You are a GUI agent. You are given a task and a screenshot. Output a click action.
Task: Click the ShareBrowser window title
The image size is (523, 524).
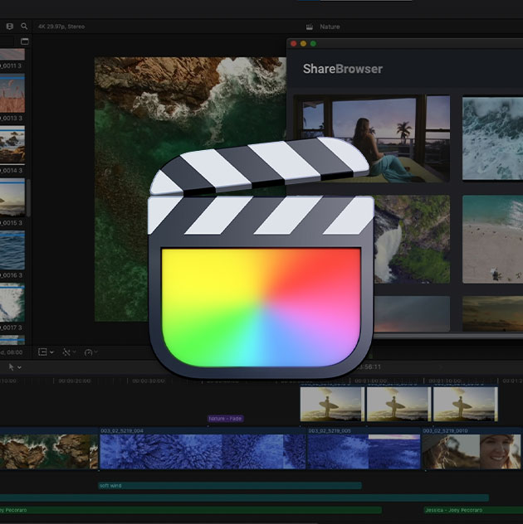click(343, 69)
